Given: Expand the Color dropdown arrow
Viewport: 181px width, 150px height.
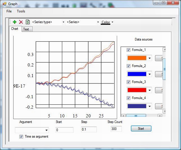Looking at the screenshot, I should click(113, 22).
